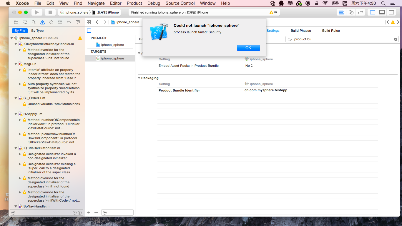Remove target with the minus button
This screenshot has width=402, height=226.
coord(96,212)
